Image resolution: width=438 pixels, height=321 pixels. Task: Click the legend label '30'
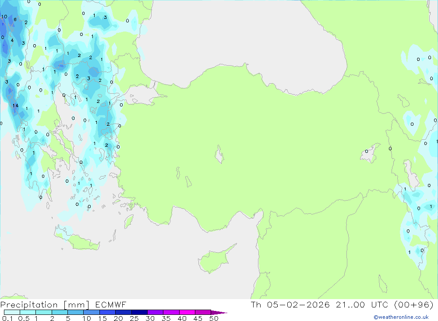click(x=150, y=318)
